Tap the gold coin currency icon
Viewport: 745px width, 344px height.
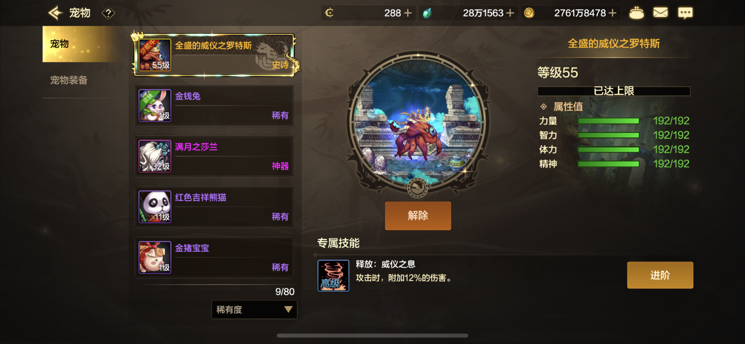529,13
